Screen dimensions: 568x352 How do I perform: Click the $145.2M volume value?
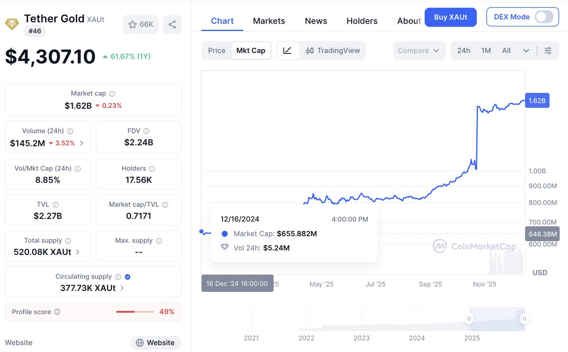click(27, 143)
